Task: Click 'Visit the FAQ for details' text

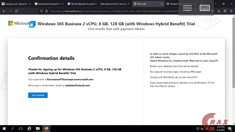Action: tap(162, 86)
